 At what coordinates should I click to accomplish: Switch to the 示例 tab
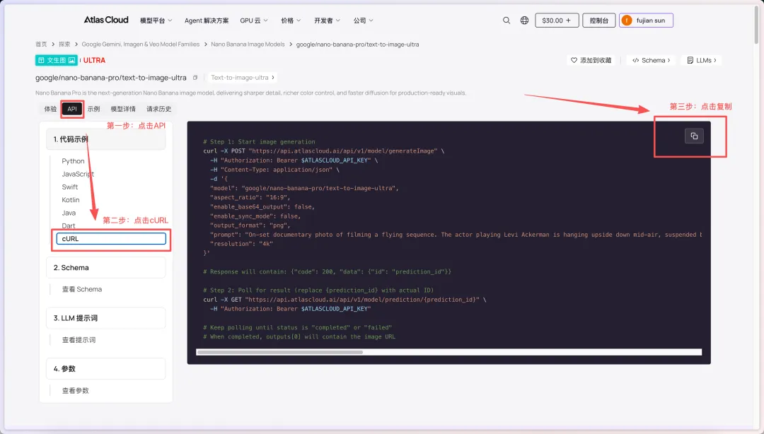click(93, 109)
